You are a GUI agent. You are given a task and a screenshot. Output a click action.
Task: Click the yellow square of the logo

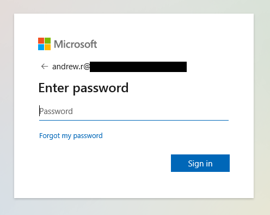[48, 47]
